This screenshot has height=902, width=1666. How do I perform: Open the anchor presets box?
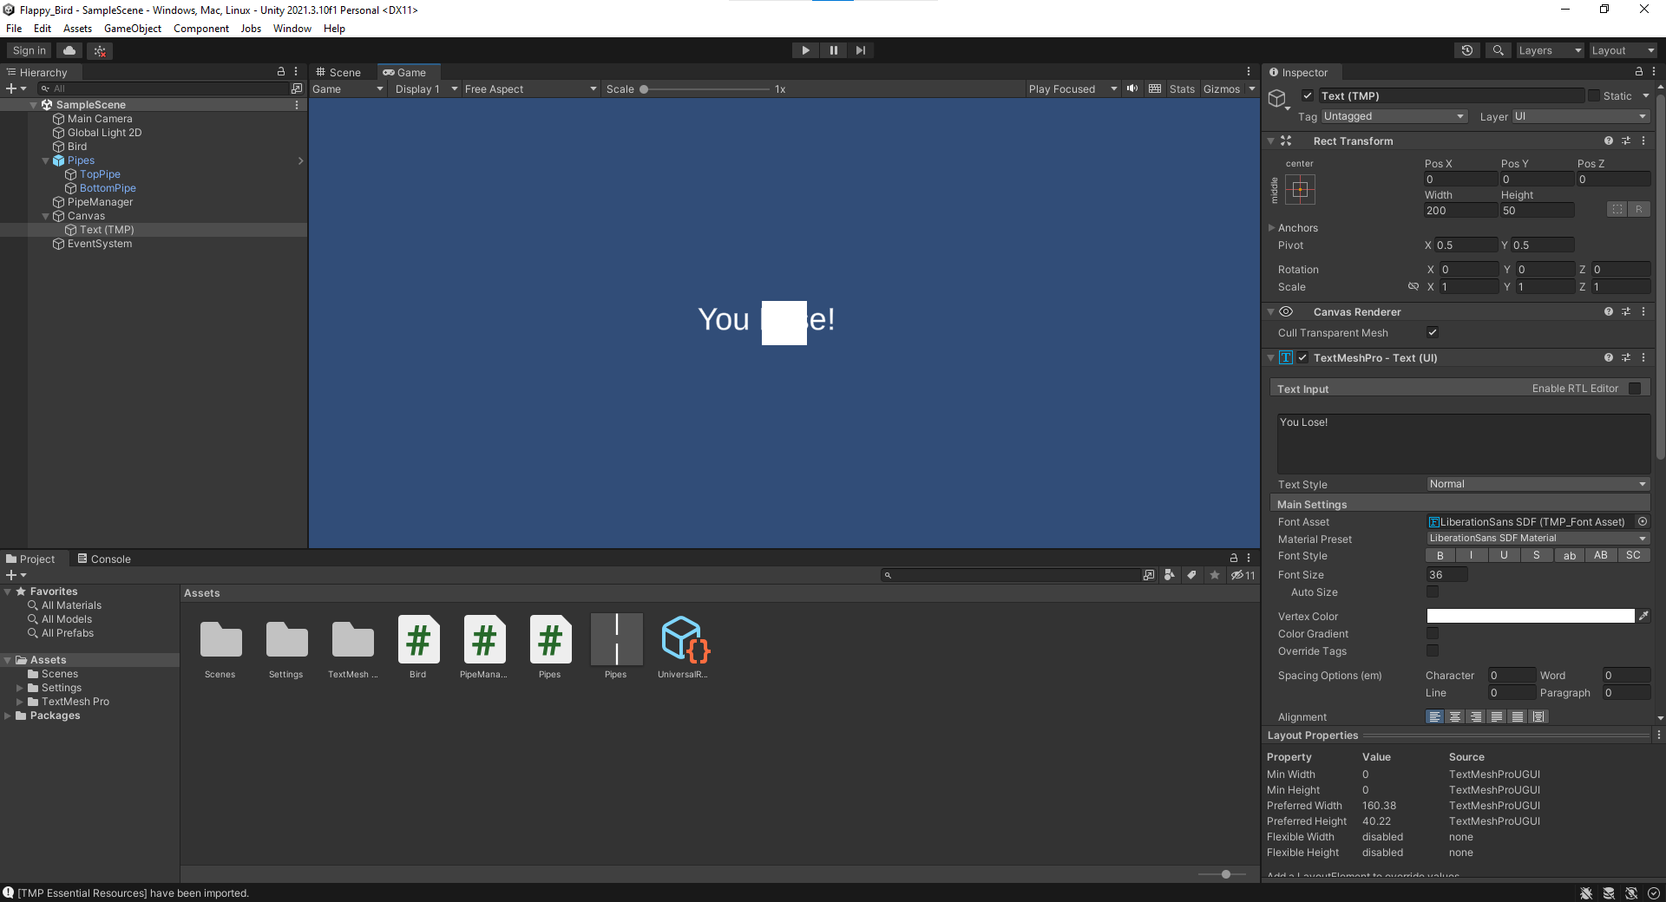1300,189
